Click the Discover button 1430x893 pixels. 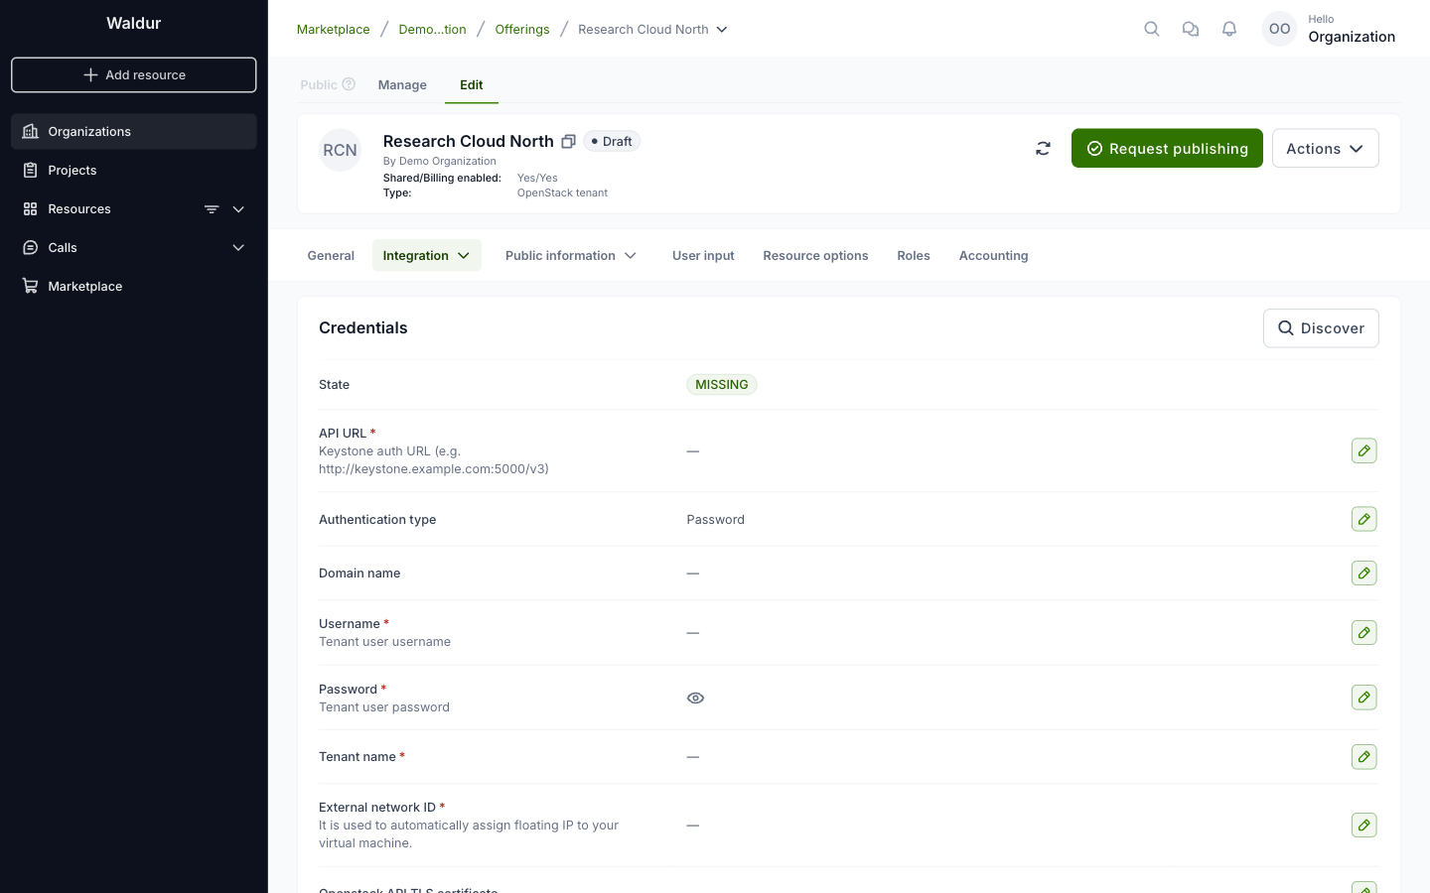click(1321, 328)
